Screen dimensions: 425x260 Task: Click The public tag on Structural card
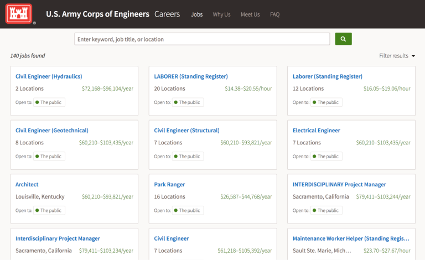pyautogui.click(x=188, y=156)
